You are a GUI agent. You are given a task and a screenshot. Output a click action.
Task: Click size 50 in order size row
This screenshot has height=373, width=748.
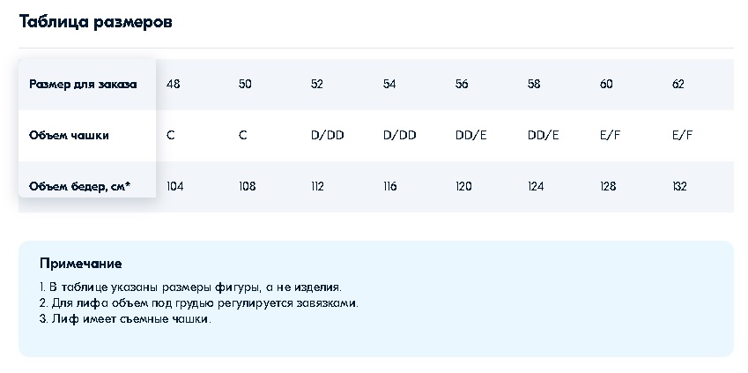pyautogui.click(x=245, y=85)
